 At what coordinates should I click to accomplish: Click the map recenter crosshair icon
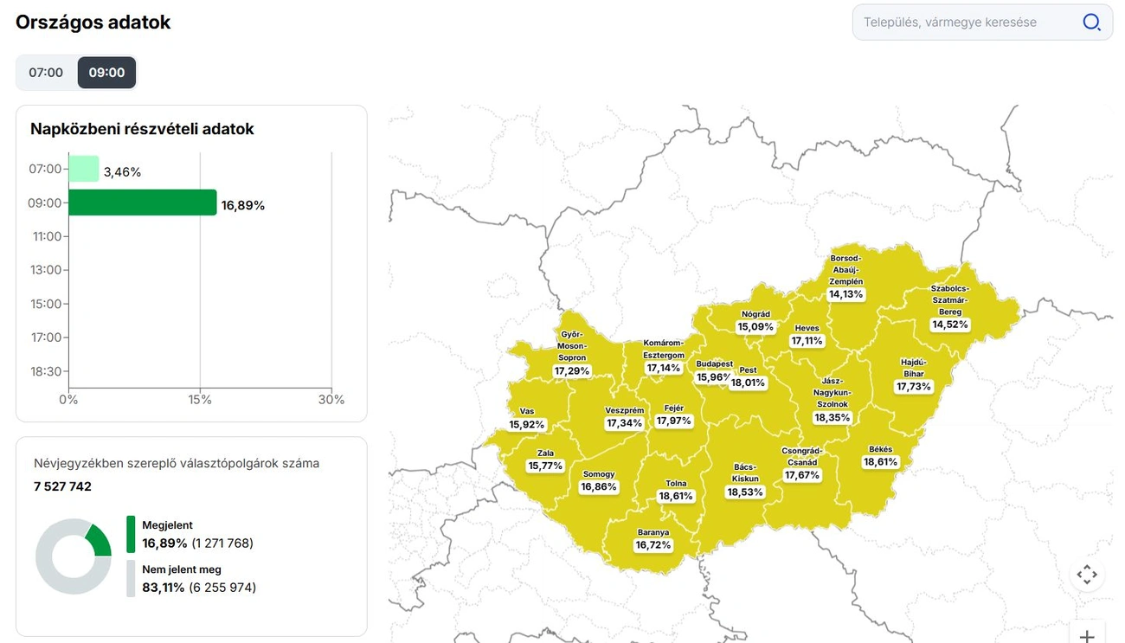pyautogui.click(x=1087, y=575)
